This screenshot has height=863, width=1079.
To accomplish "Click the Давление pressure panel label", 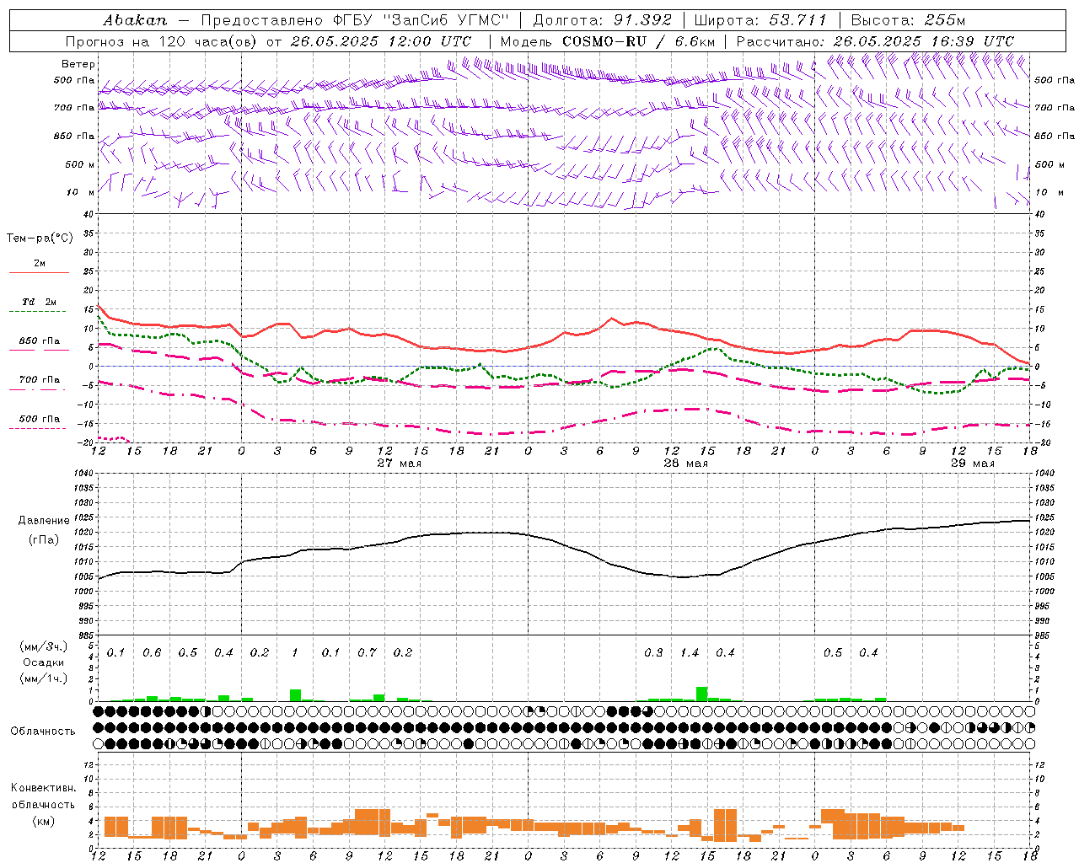I will (x=44, y=521).
